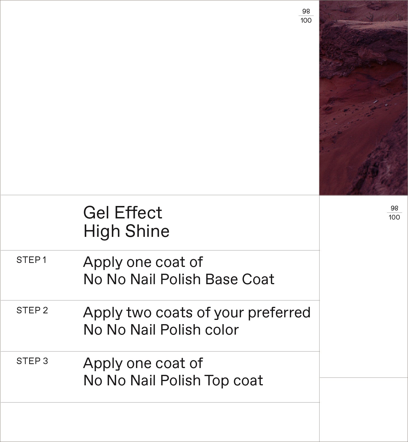Click "Apply one coat of" in Step 1

click(143, 262)
